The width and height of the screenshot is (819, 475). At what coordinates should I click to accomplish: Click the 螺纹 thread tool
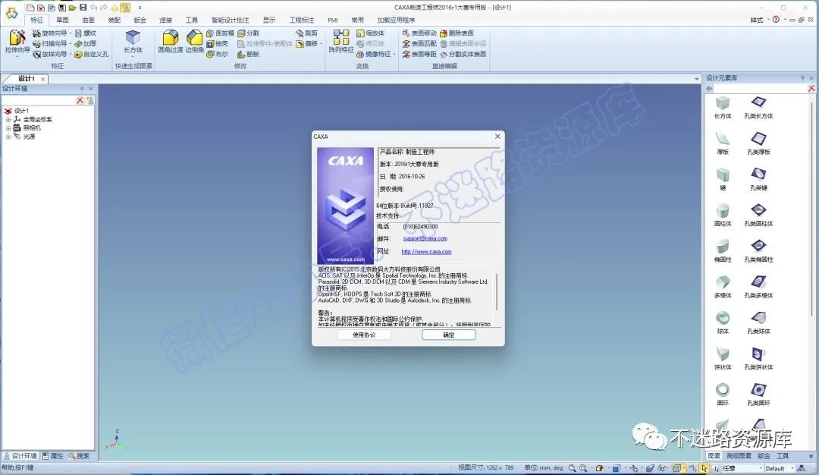click(86, 33)
